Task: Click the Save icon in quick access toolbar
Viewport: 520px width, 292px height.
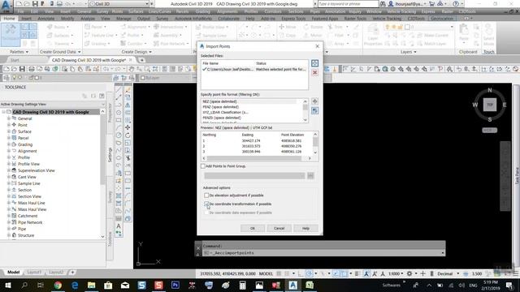Action: (x=34, y=4)
